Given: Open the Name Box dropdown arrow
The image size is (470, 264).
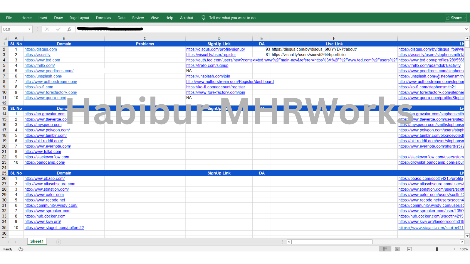Looking at the screenshot, I should [29, 29].
